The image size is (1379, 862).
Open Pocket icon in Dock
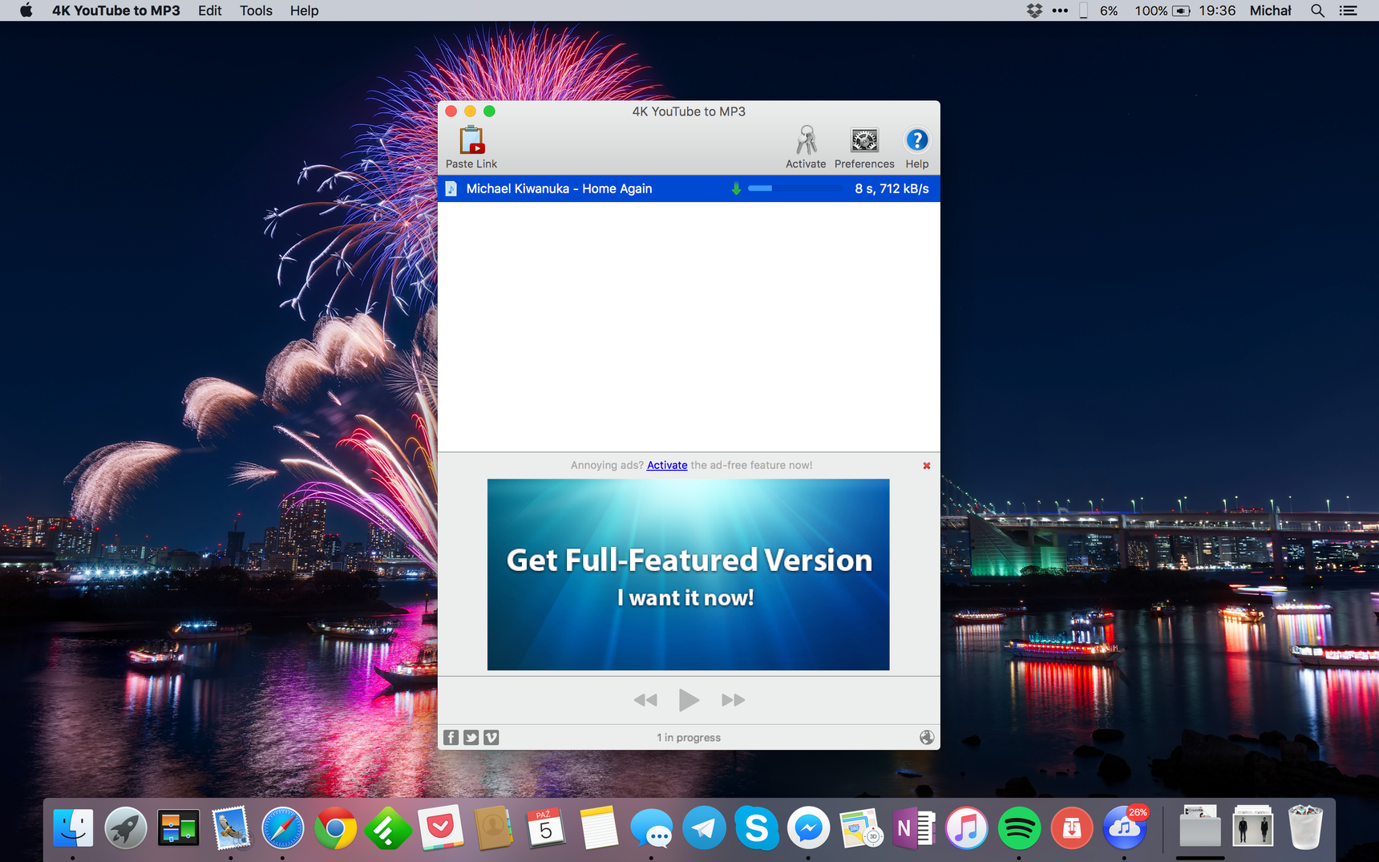440,827
